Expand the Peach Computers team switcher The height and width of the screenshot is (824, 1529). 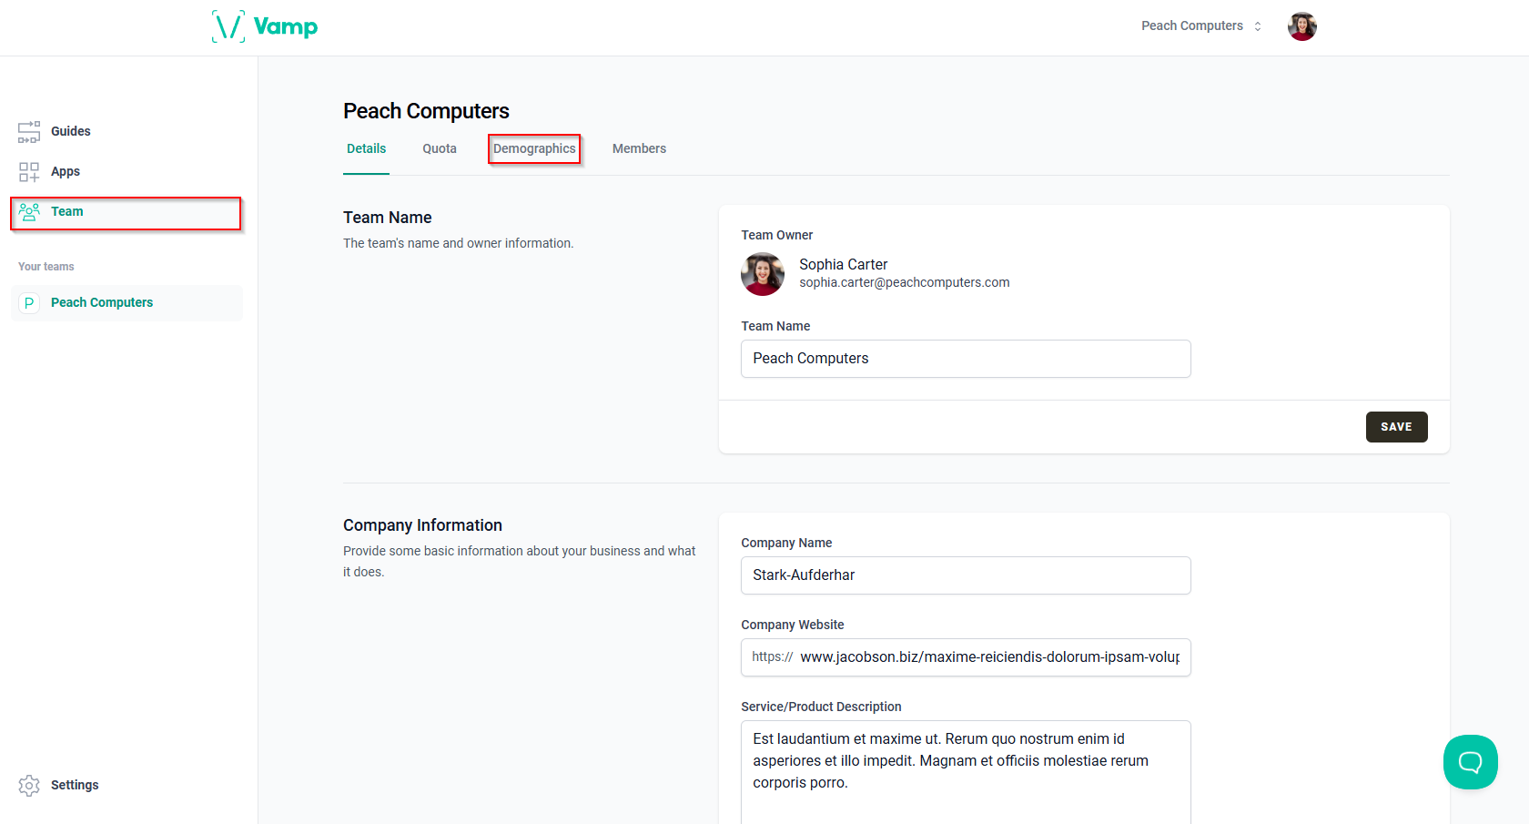point(1200,25)
